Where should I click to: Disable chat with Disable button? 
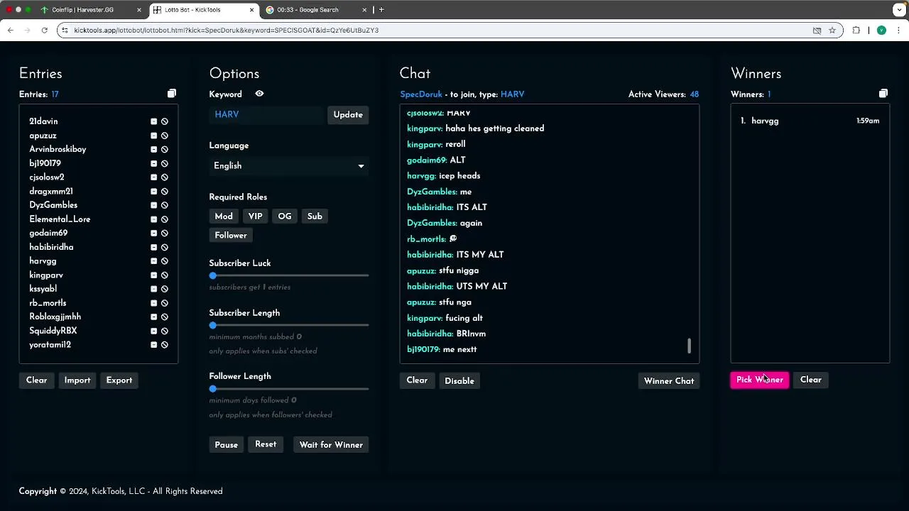tap(459, 381)
